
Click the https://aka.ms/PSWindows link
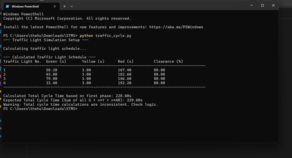(176, 27)
